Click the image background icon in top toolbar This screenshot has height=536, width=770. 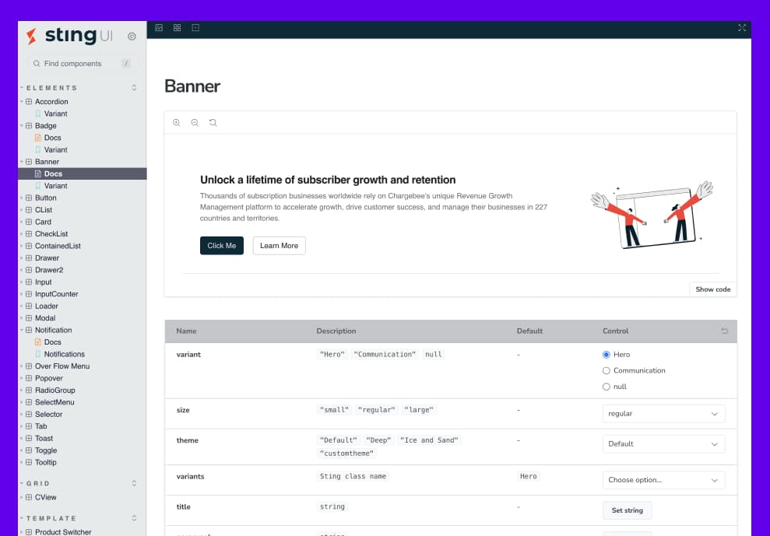coord(159,28)
